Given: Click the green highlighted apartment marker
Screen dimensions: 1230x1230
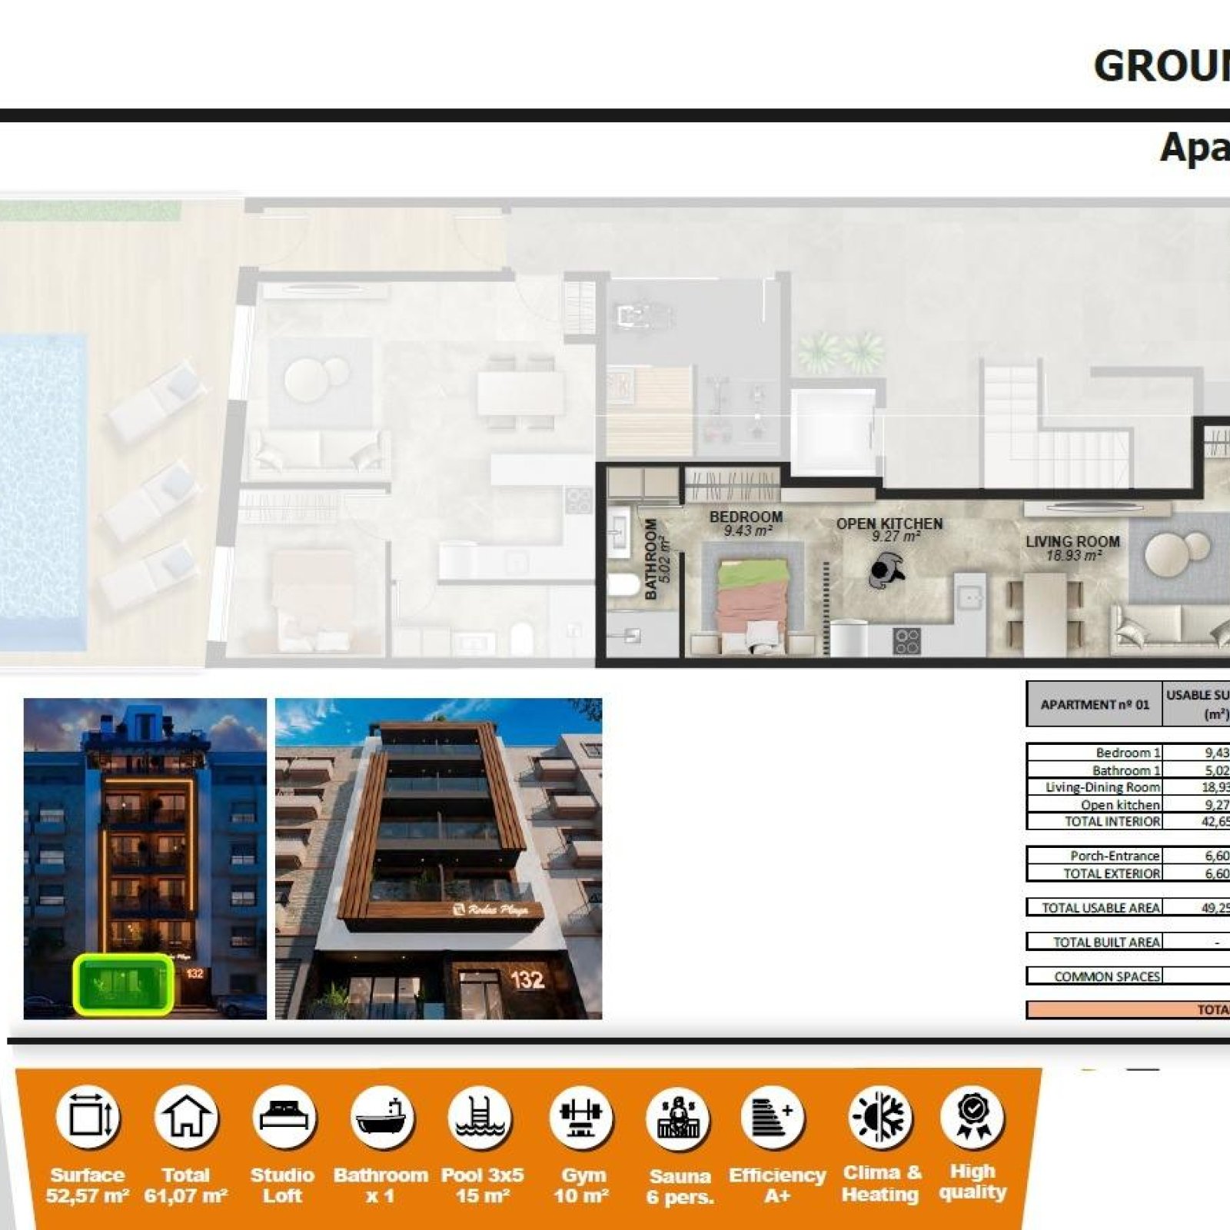Looking at the screenshot, I should pos(123,985).
